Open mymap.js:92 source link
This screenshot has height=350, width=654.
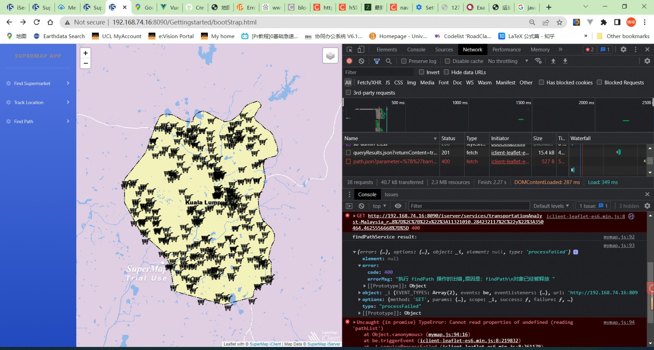click(619, 237)
